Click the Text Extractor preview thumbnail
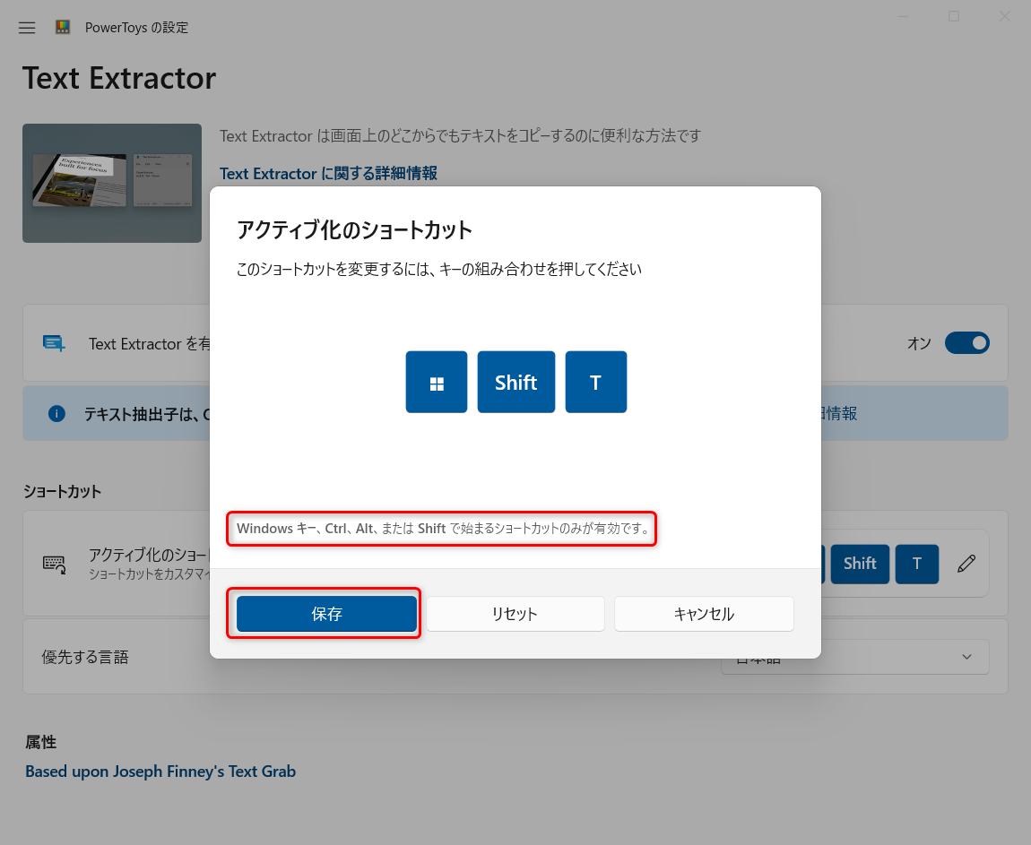Image resolution: width=1031 pixels, height=845 pixels. [x=111, y=183]
